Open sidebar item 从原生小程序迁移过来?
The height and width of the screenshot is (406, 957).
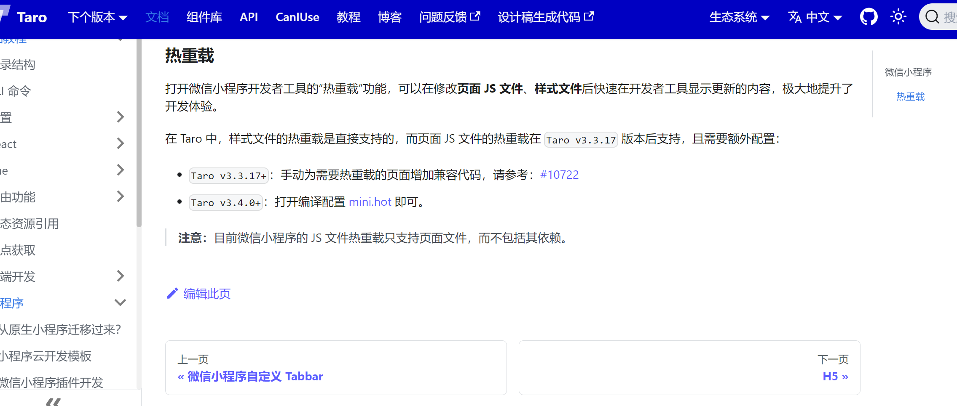pos(60,329)
